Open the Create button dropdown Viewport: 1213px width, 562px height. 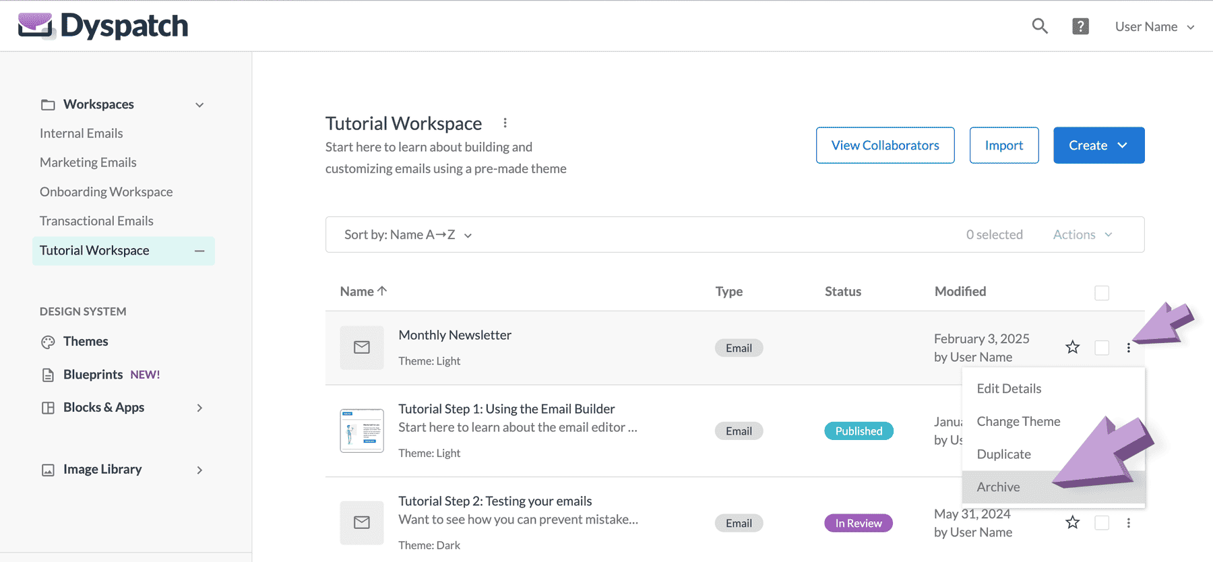(1099, 146)
